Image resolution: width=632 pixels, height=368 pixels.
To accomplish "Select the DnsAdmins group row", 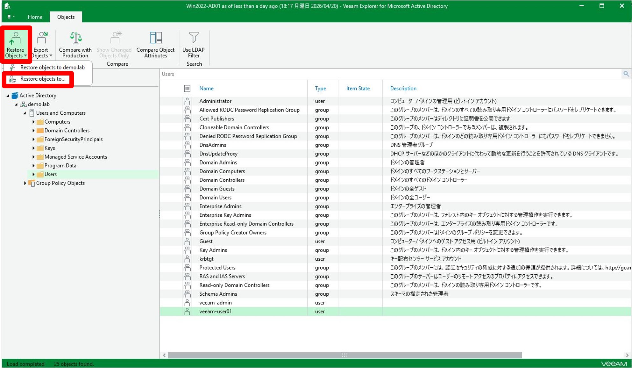I will pos(395,145).
